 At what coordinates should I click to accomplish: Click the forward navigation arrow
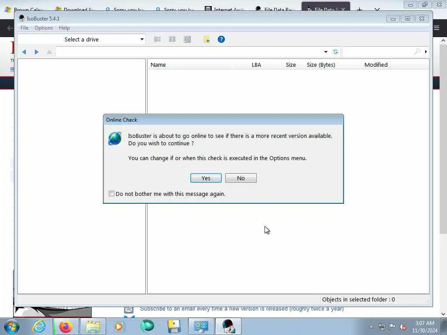tap(37, 52)
